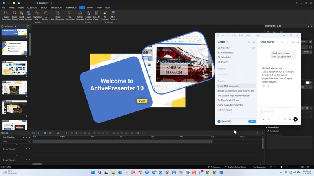314x176 pixels.
Task: Click timeline zoom in plus icon
Action: (x=66, y=133)
